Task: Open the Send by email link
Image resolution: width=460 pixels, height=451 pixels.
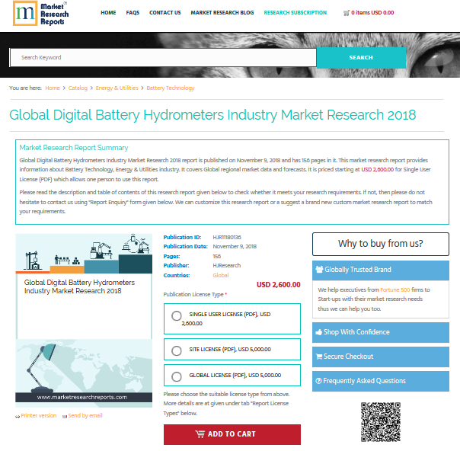Action: pyautogui.click(x=85, y=416)
